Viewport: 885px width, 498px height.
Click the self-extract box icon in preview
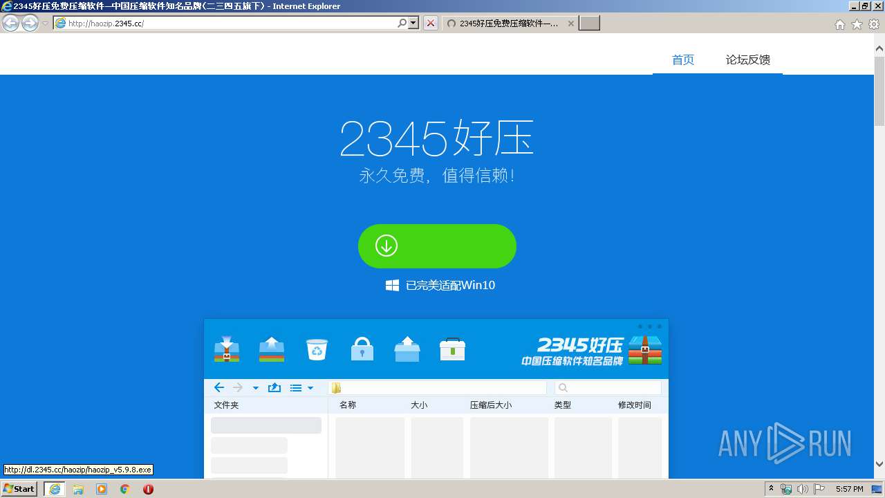click(407, 349)
